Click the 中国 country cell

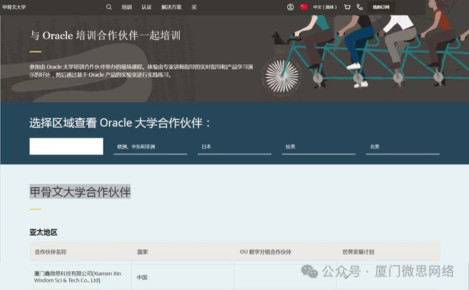pyautogui.click(x=142, y=277)
